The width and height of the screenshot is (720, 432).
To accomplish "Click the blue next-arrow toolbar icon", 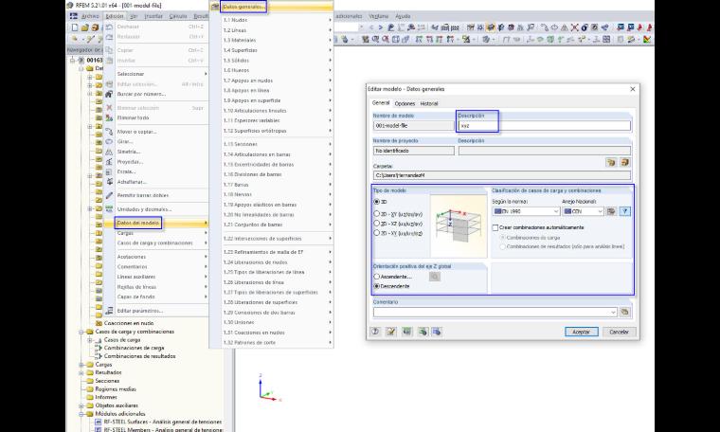I will pyautogui.click(x=381, y=27).
